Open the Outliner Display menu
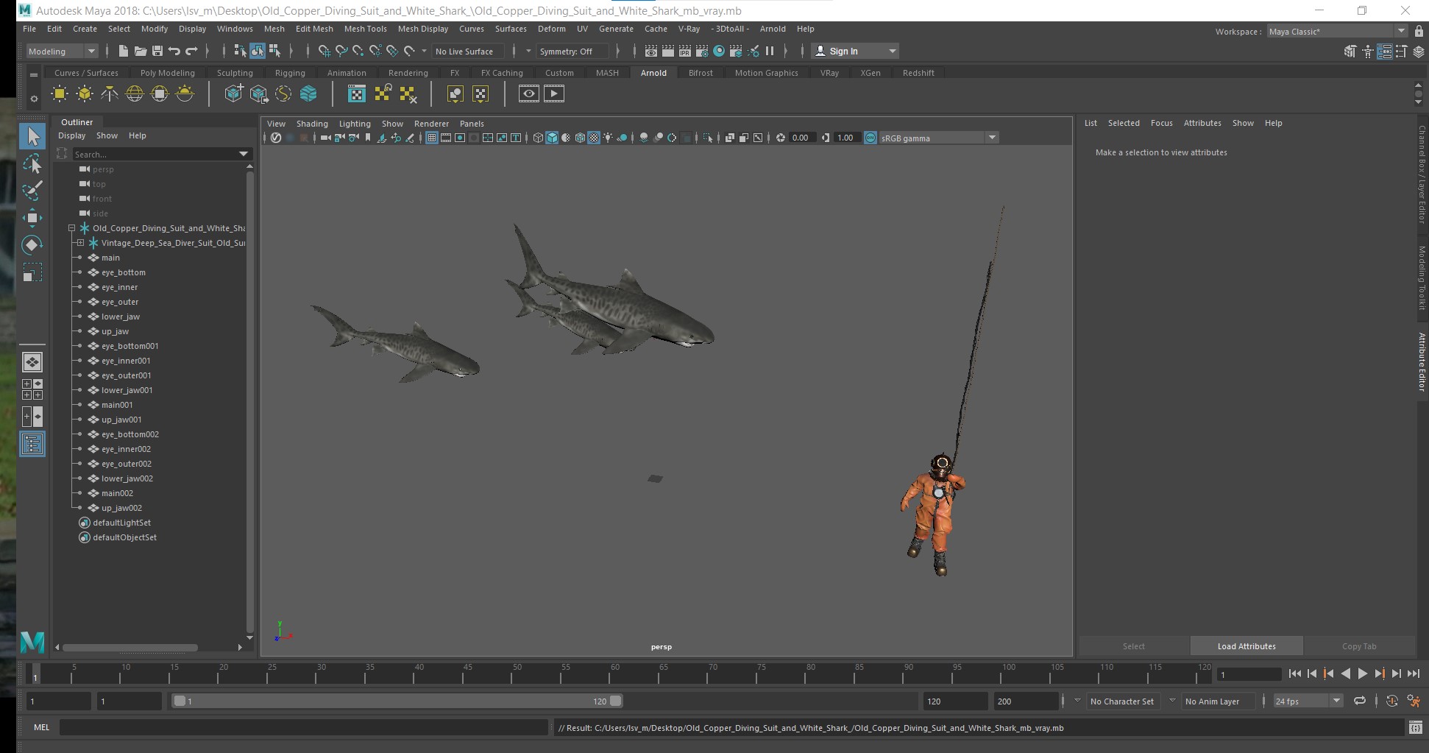1429x753 pixels. click(71, 135)
